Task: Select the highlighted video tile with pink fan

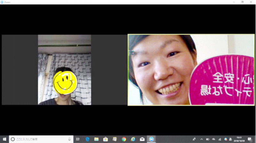Action: (191, 70)
